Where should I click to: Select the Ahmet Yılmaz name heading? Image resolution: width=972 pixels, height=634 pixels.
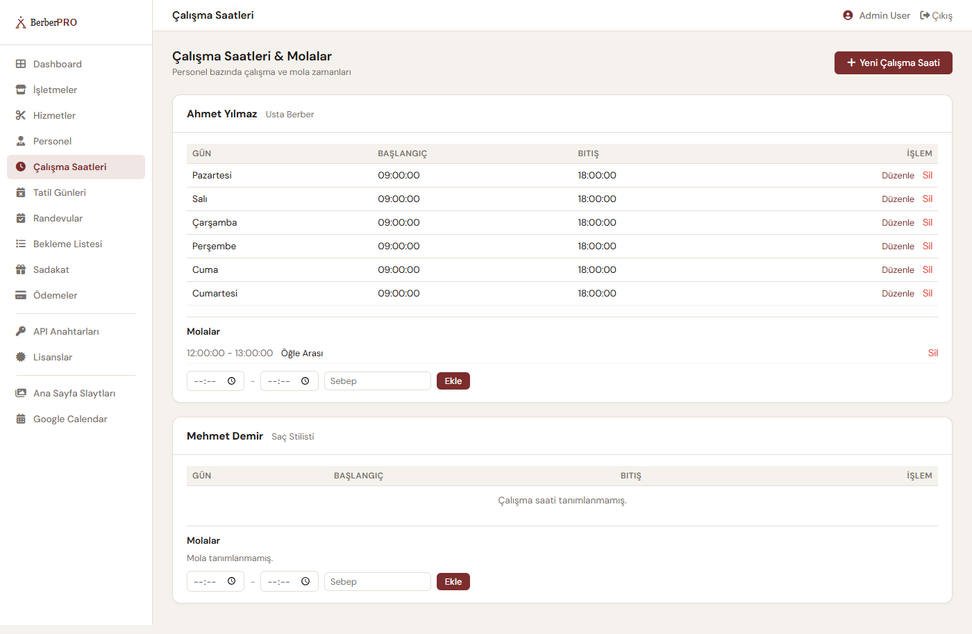point(221,114)
